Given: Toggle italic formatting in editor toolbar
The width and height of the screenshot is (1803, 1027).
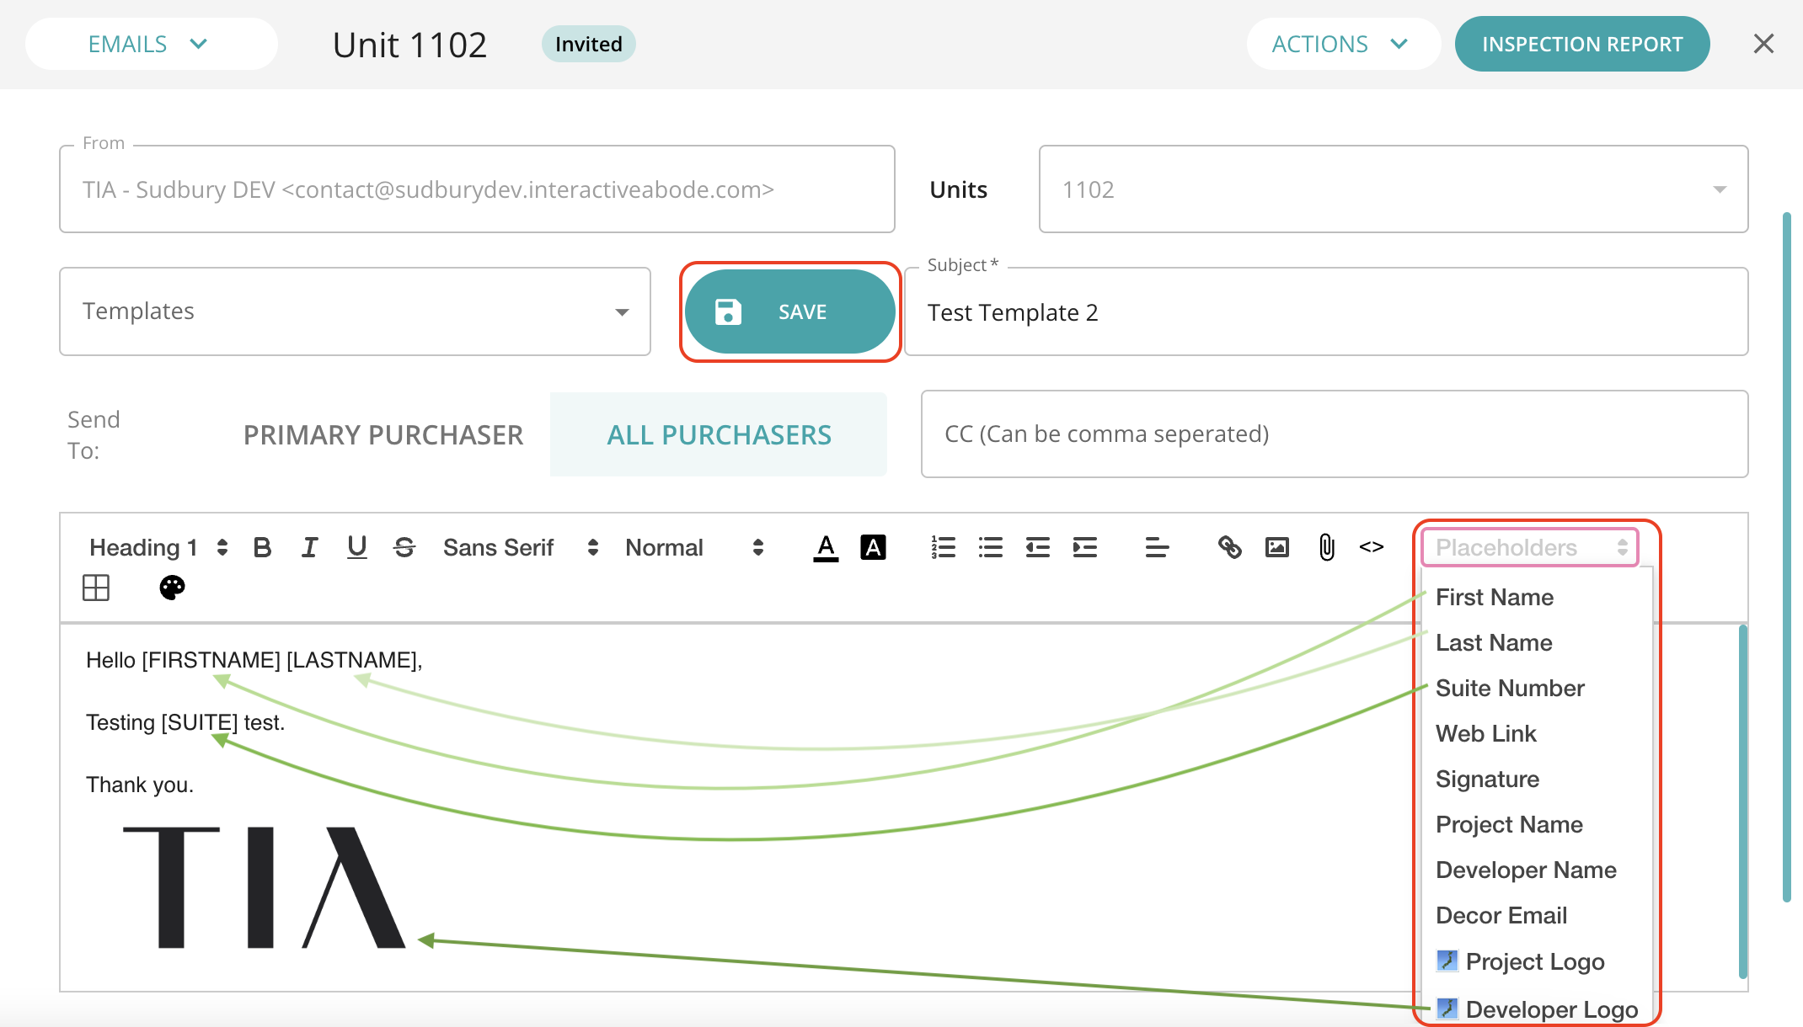Looking at the screenshot, I should pos(309,548).
